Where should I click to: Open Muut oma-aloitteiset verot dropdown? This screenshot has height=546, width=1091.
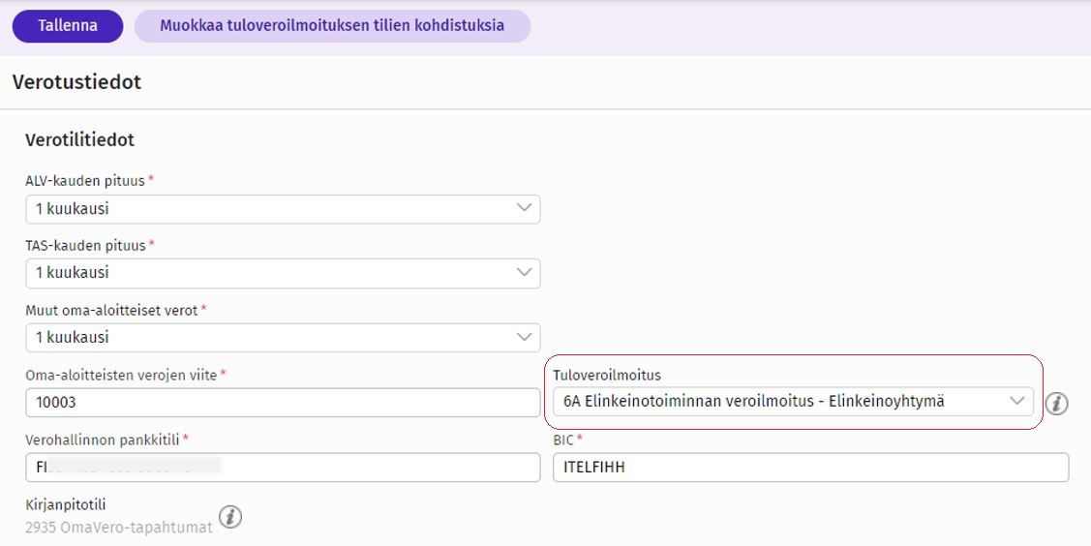coord(282,339)
